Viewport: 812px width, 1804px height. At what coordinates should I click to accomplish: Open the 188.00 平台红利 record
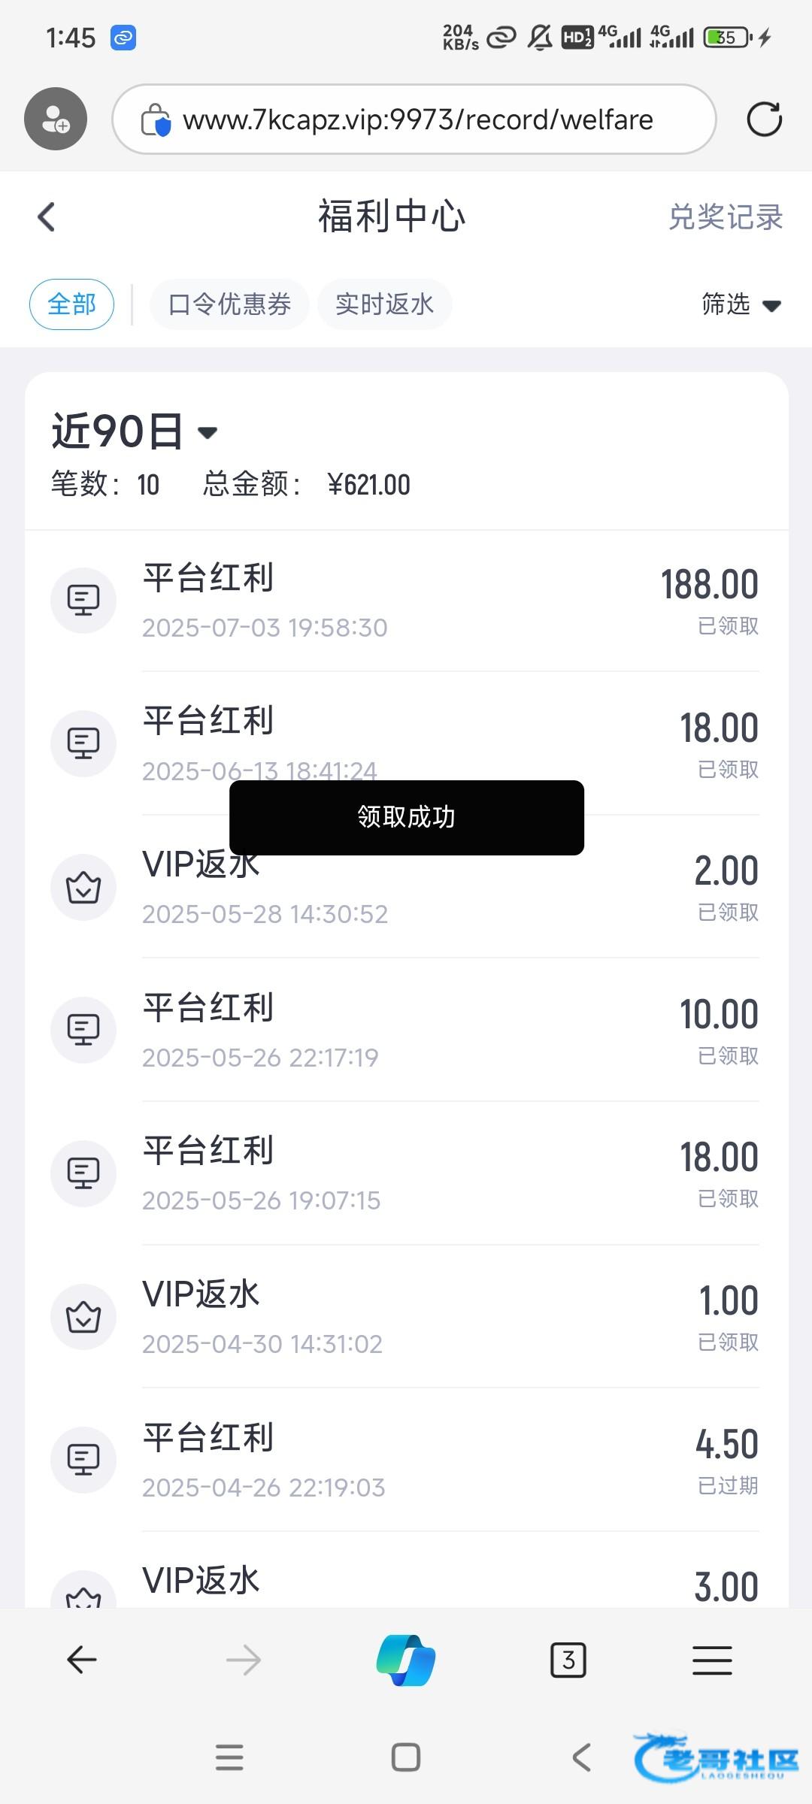[x=406, y=601]
